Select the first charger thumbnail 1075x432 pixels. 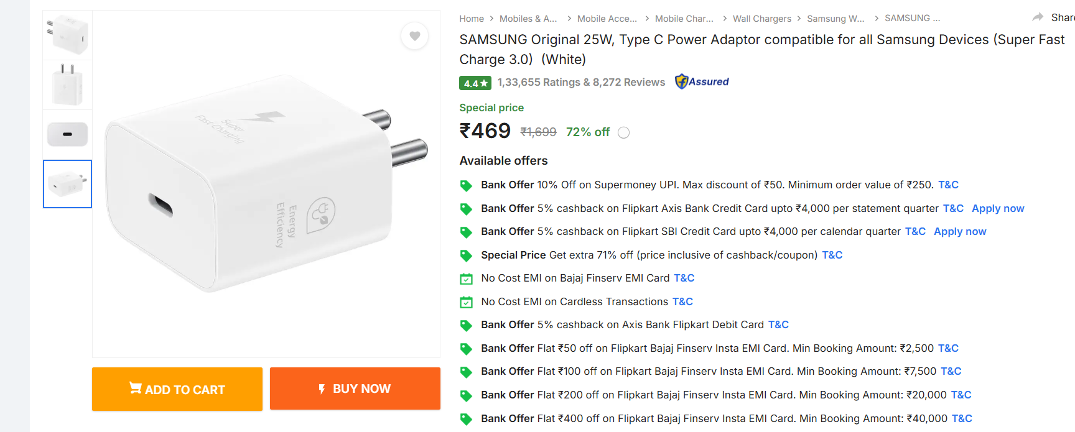67,35
